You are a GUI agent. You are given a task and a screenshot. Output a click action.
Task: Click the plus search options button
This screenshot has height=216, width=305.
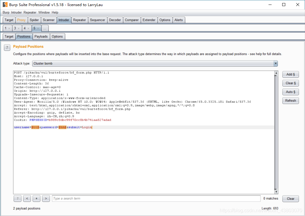point(36,198)
